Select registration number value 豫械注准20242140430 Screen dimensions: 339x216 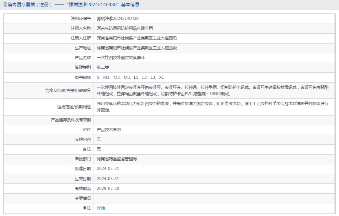118,18
